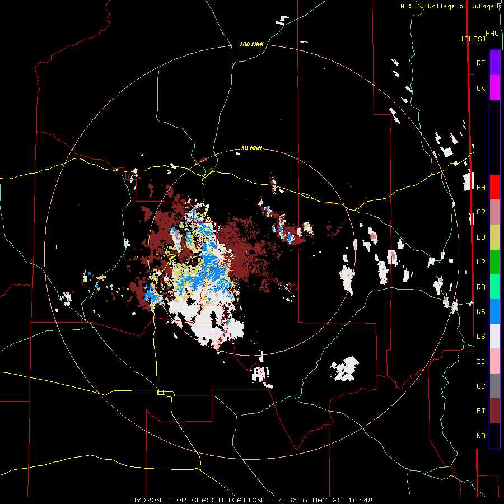Select the DS white legend swatch
The width and height of the screenshot is (504, 504).
(x=494, y=336)
